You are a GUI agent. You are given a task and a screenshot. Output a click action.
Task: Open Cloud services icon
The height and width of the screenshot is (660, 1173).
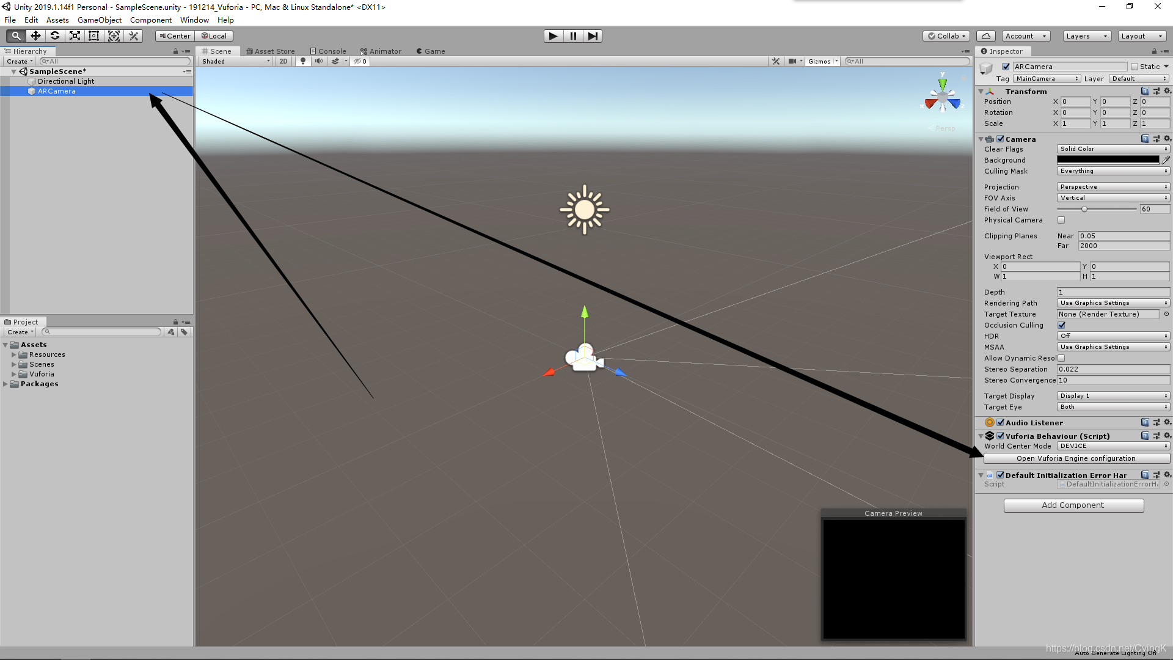[x=985, y=36]
